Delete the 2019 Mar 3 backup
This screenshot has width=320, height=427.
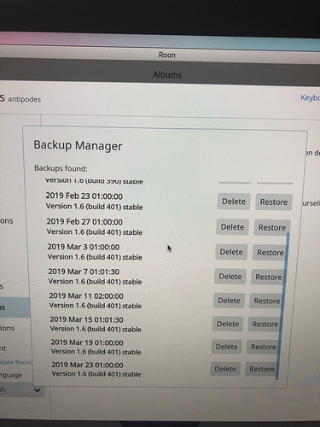tap(231, 252)
